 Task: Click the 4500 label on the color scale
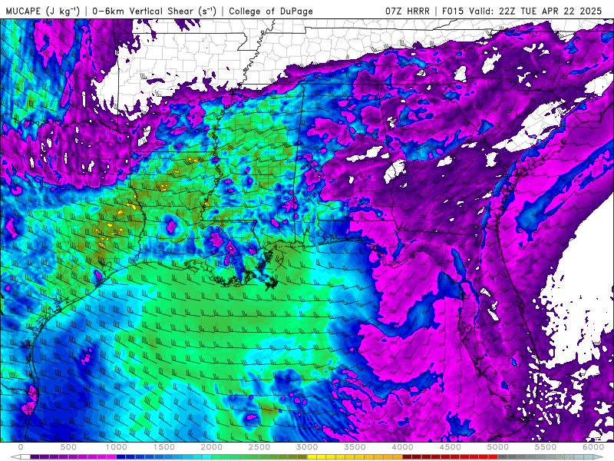[451, 447]
